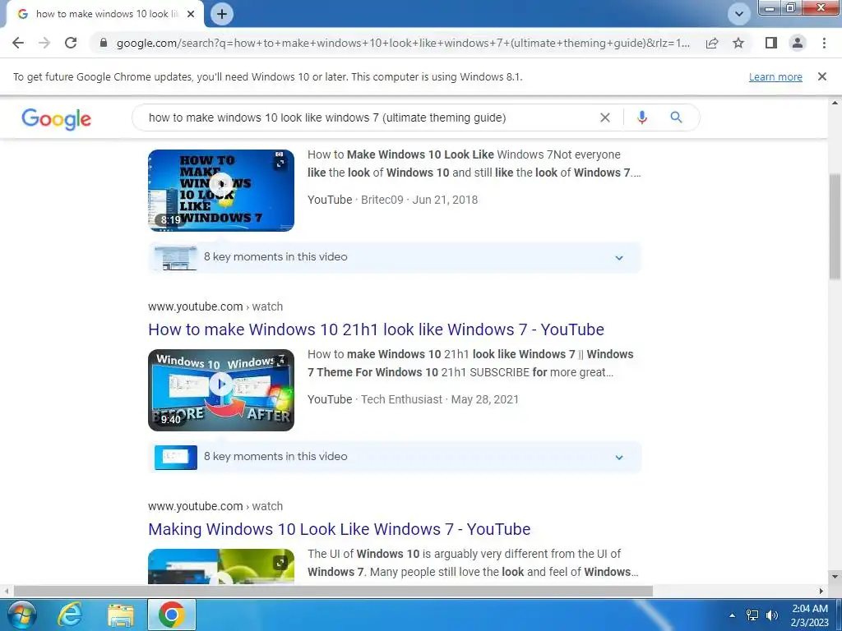Screen dimensions: 842x631
Task: Expand key moments for Tech Enthusiast video
Action: [x=619, y=458]
